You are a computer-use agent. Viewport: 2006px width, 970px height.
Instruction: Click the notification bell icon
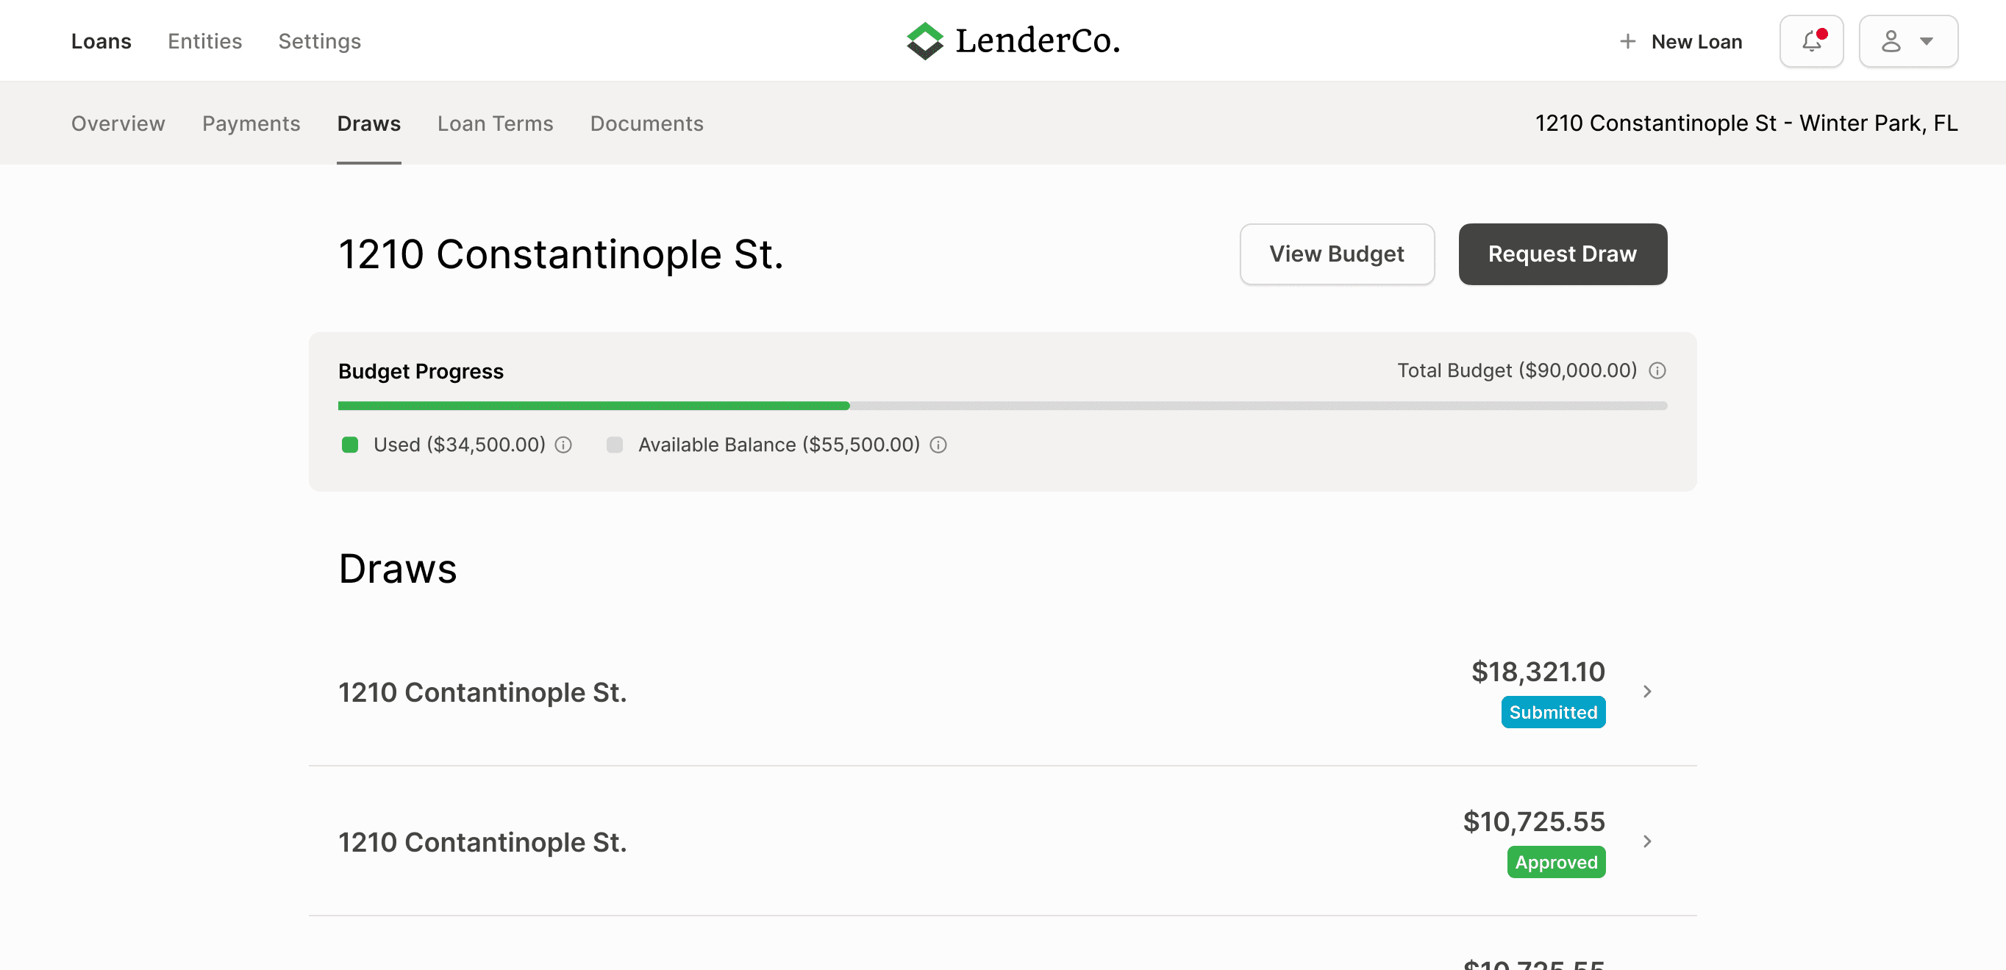1810,41
